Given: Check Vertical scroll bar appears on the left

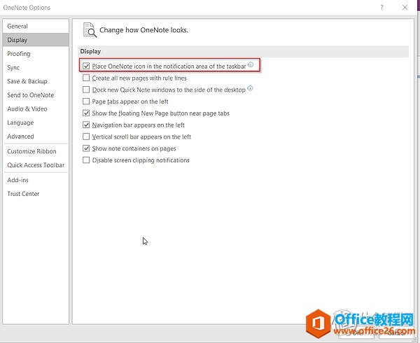Looking at the screenshot, I should (86, 136).
